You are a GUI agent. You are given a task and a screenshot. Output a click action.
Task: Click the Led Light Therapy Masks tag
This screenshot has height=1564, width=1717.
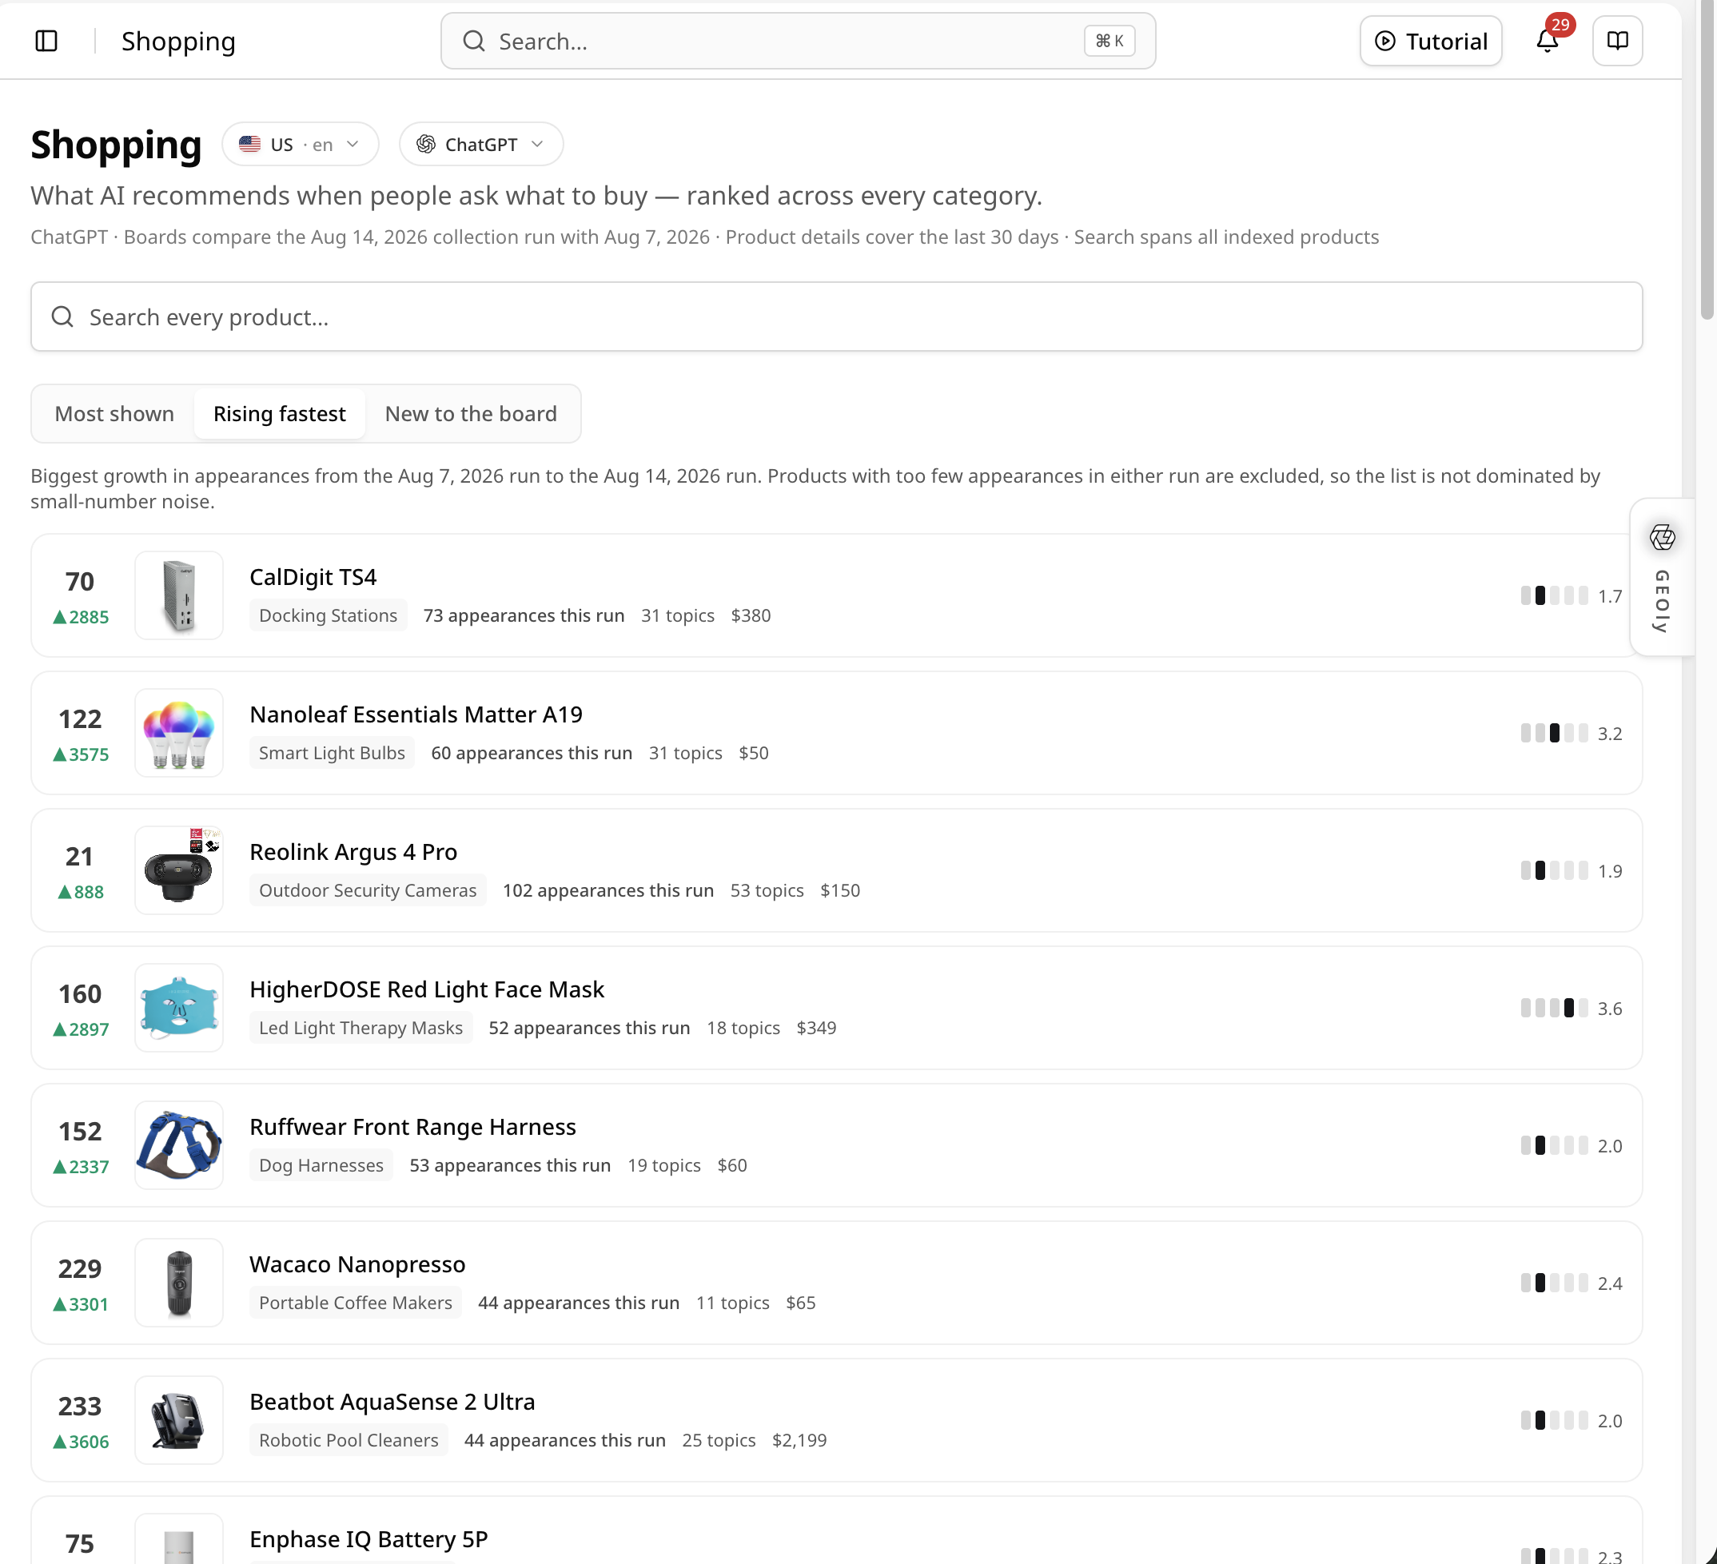[x=361, y=1028]
